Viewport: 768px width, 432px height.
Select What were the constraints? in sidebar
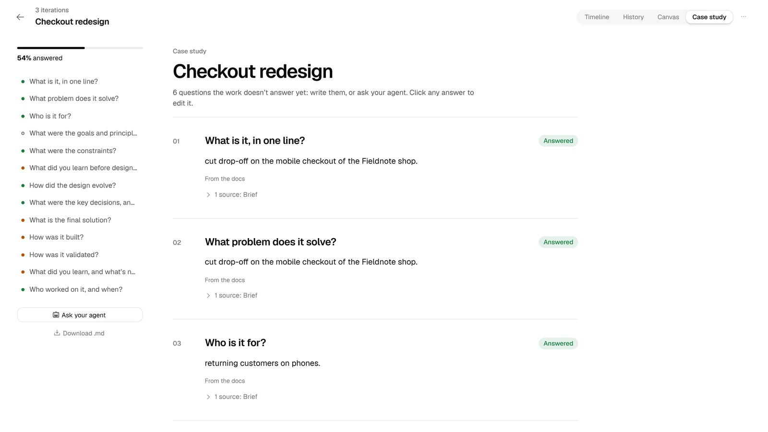coord(72,151)
